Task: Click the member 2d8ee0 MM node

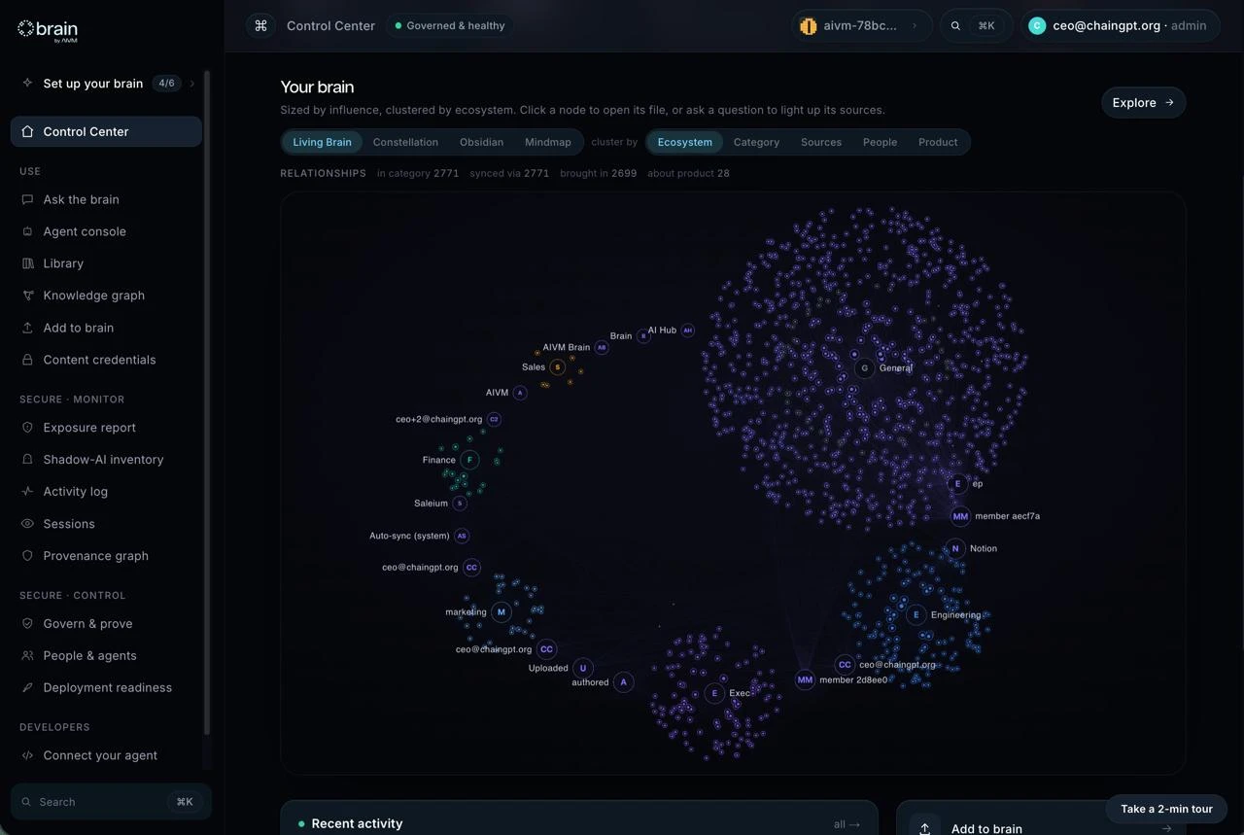Action: (805, 680)
